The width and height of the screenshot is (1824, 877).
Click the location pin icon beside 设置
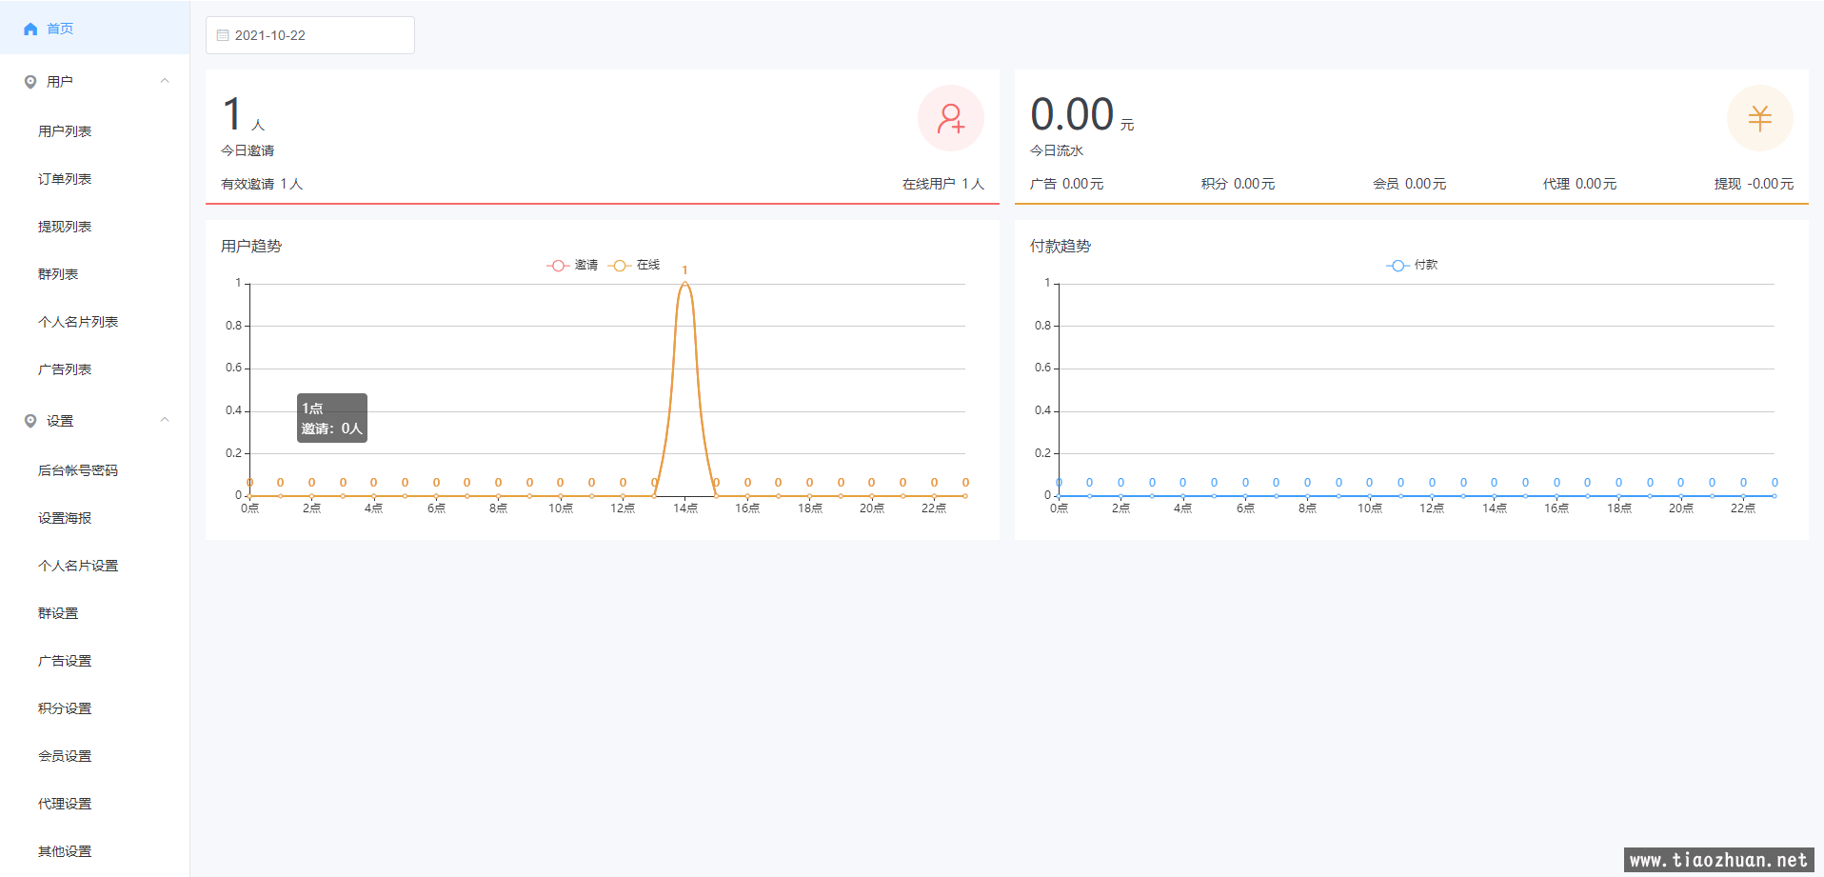[30, 421]
